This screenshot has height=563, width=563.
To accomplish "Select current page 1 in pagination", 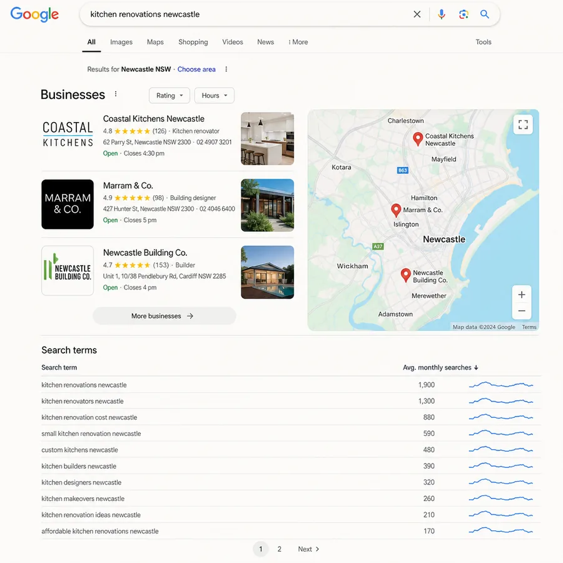I will (261, 549).
